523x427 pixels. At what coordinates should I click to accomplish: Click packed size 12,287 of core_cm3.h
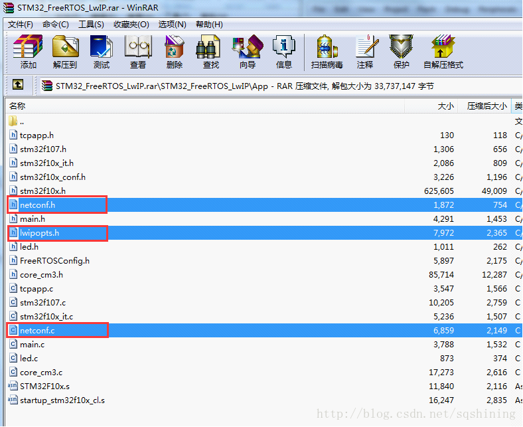(x=494, y=275)
